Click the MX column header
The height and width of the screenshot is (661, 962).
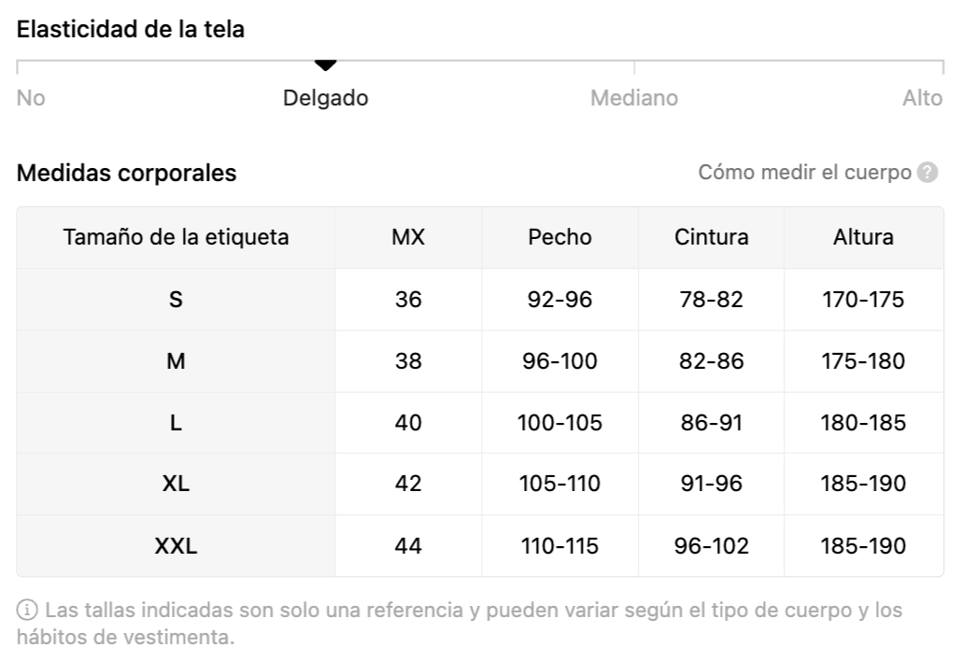(x=408, y=237)
